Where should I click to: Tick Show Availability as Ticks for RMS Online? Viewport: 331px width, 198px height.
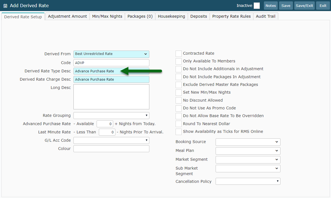[x=179, y=132]
